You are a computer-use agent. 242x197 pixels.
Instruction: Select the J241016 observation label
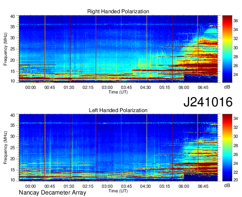208,102
